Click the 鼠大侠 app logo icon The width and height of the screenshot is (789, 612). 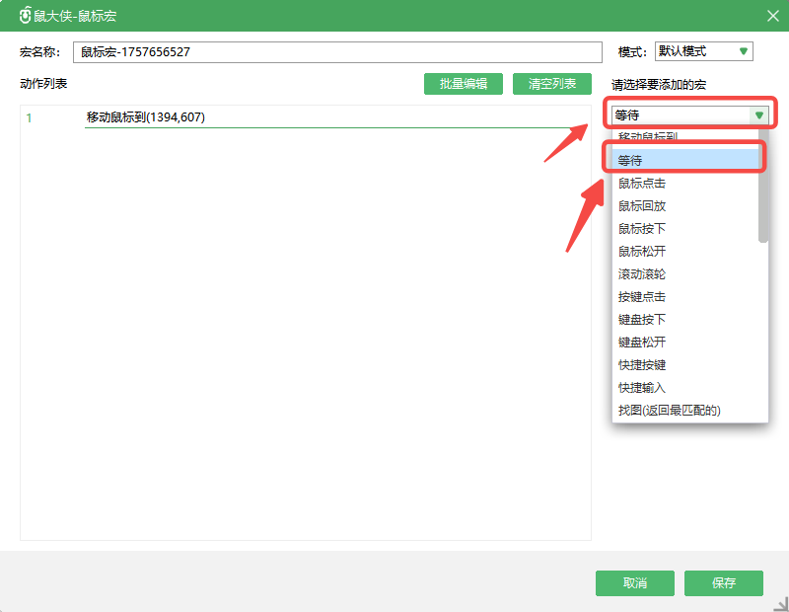click(25, 15)
